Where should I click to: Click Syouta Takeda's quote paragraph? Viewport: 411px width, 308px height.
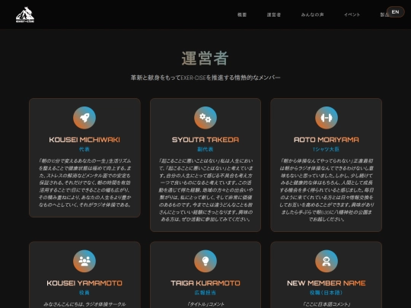point(205,190)
